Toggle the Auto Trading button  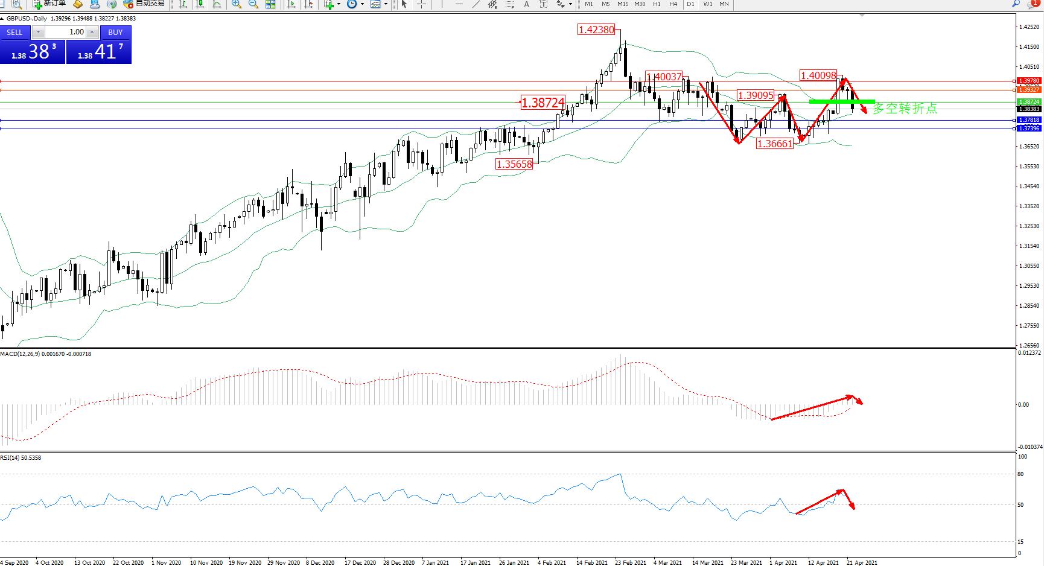tap(144, 4)
